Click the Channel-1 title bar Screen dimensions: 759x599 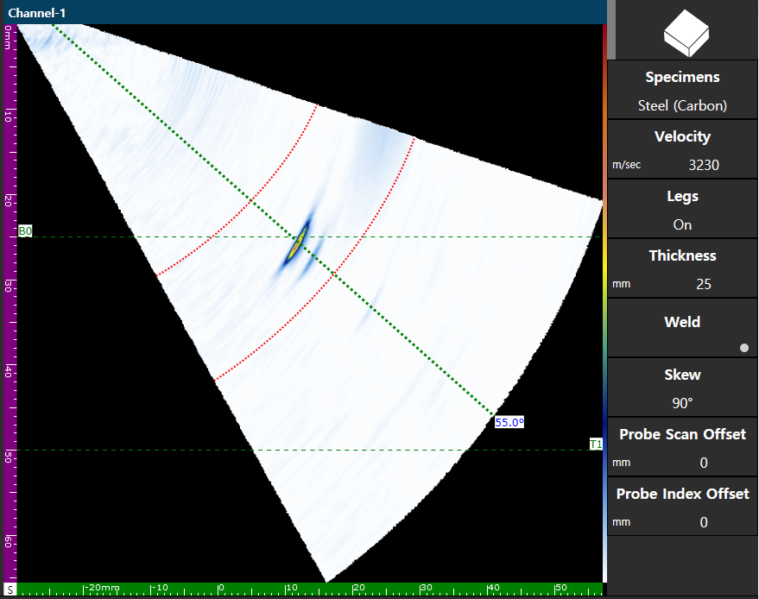(x=305, y=13)
